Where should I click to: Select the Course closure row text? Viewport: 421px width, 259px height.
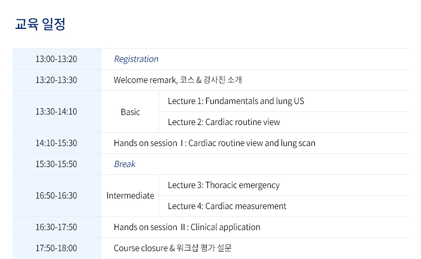point(172,248)
